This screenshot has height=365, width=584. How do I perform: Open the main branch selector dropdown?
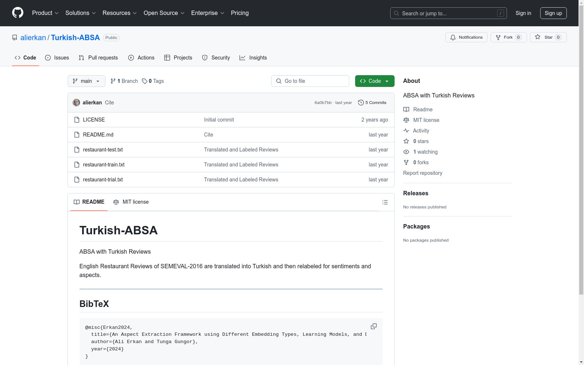[87, 81]
